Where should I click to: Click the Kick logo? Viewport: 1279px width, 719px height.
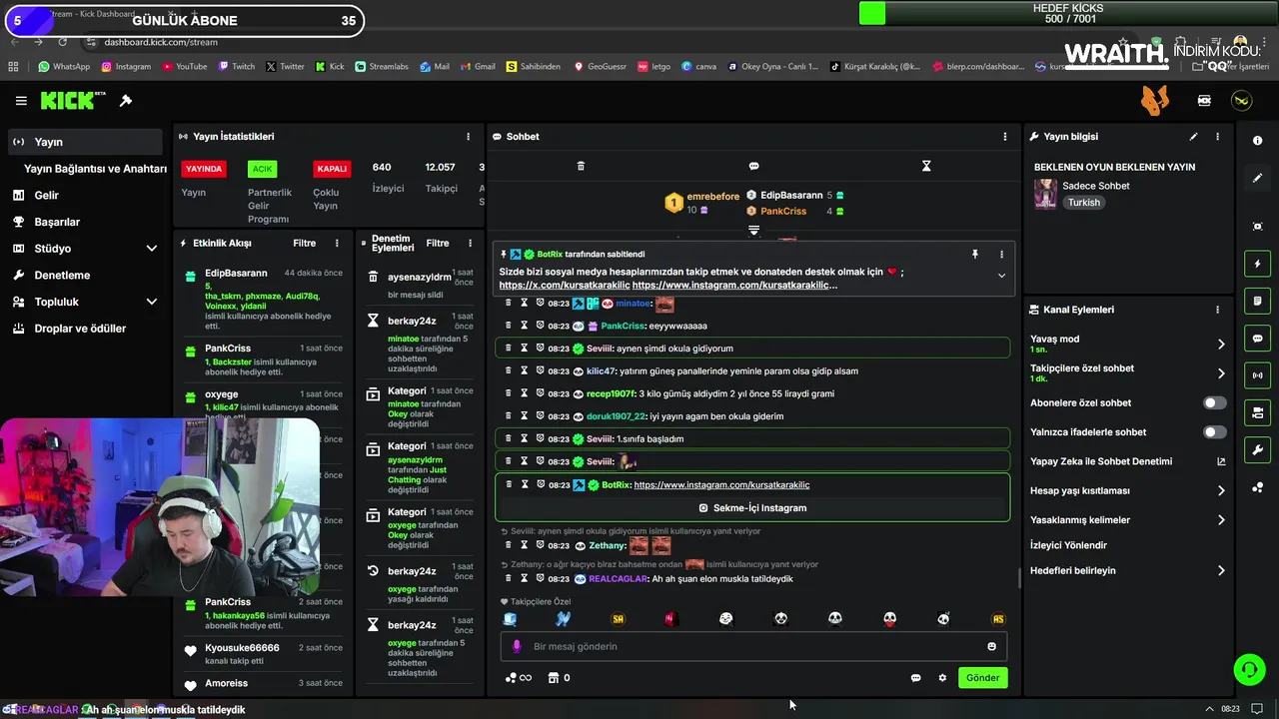[73, 101]
